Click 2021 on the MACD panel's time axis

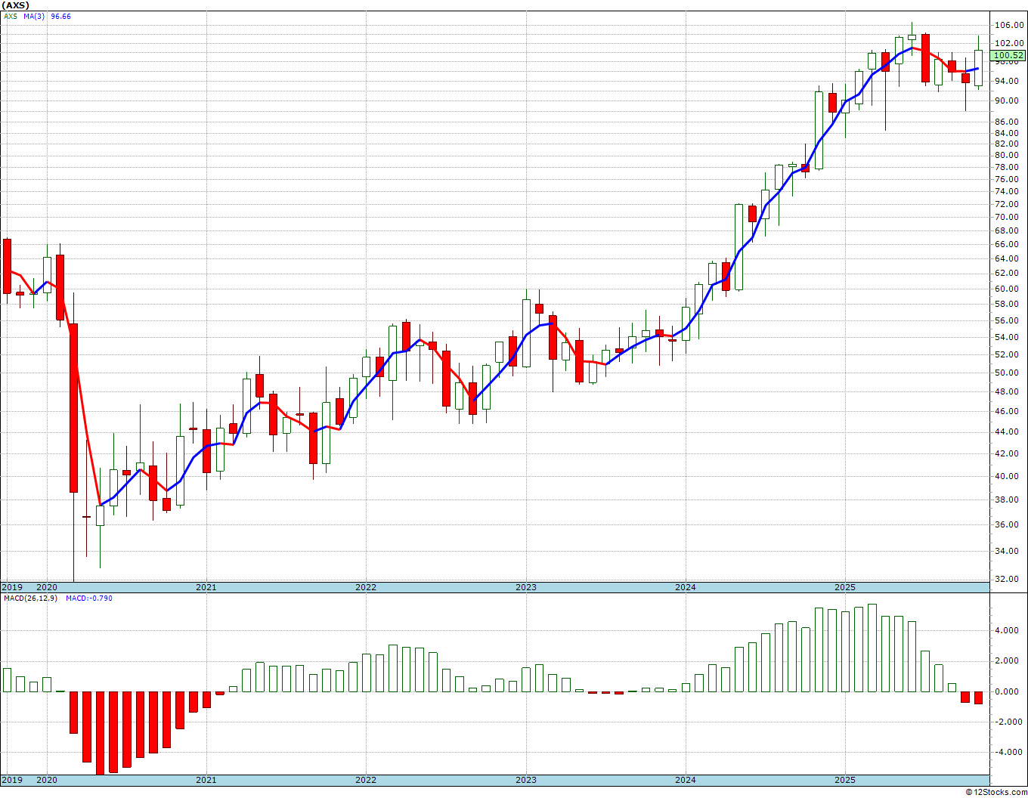pyautogui.click(x=206, y=780)
